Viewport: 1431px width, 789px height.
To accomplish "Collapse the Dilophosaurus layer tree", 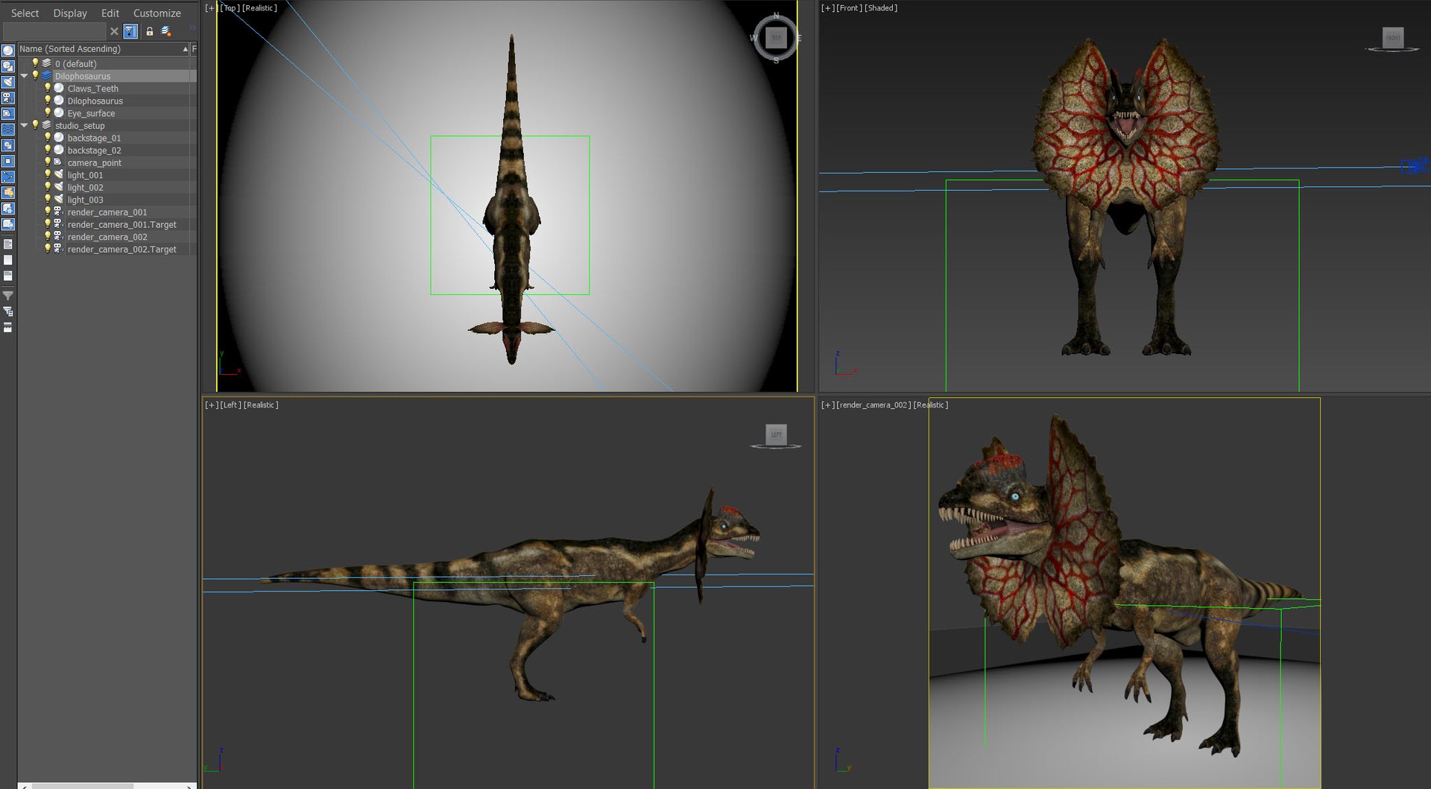I will click(24, 76).
